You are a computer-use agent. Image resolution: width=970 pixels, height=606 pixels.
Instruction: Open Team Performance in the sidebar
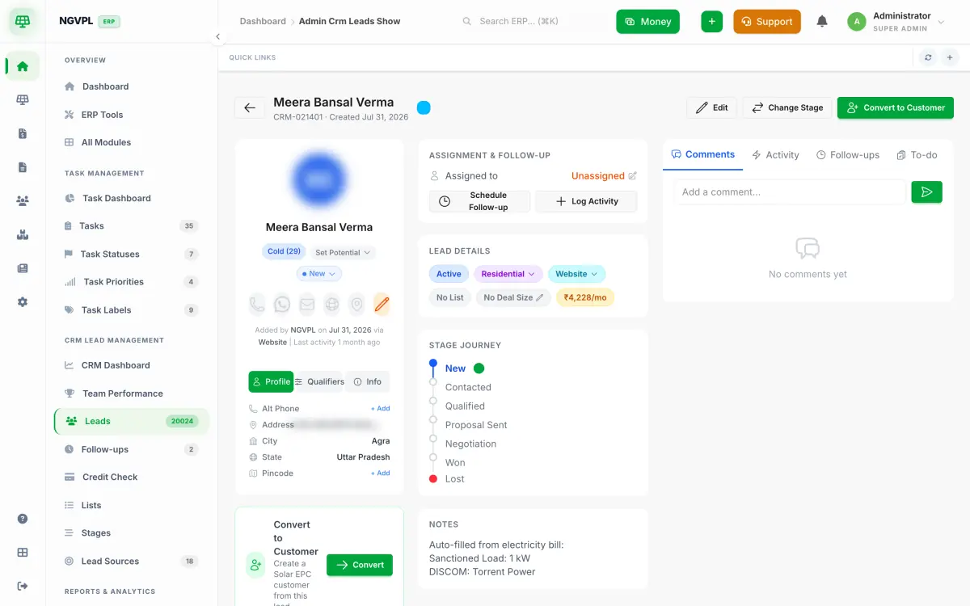pos(131,393)
